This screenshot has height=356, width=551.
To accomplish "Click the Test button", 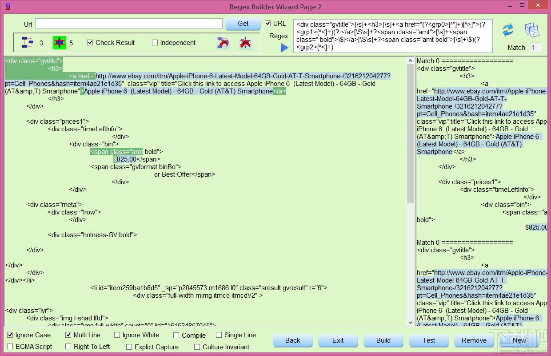I will [x=429, y=340].
